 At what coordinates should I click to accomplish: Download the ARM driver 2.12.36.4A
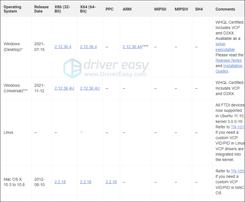132,47
